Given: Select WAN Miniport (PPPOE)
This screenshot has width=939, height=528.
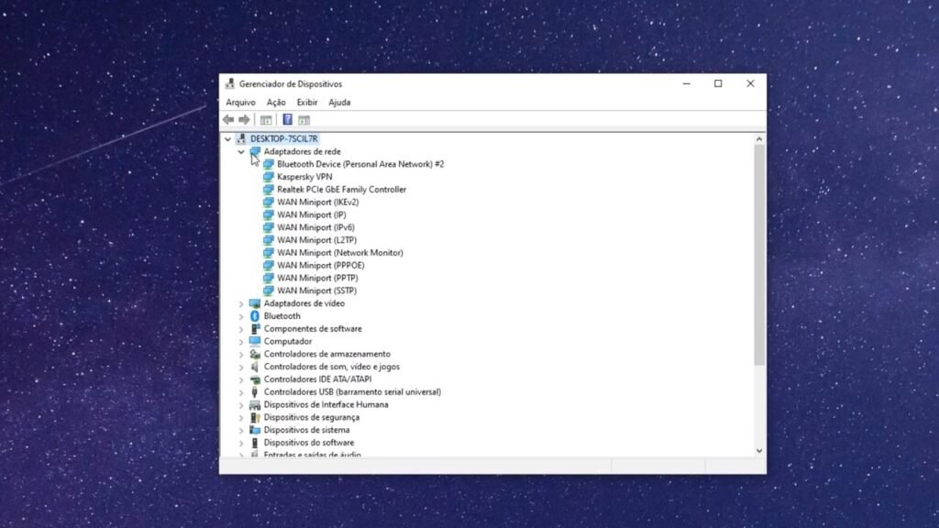Looking at the screenshot, I should click(320, 265).
